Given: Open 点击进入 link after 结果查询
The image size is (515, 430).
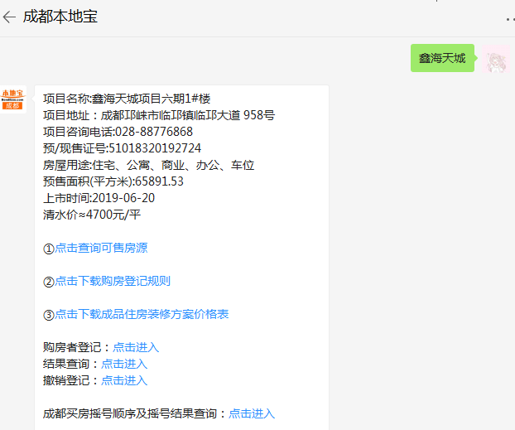Looking at the screenshot, I should (124, 364).
